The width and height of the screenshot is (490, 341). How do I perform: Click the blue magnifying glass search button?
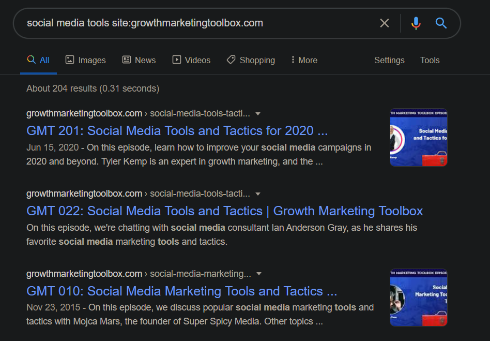point(441,23)
